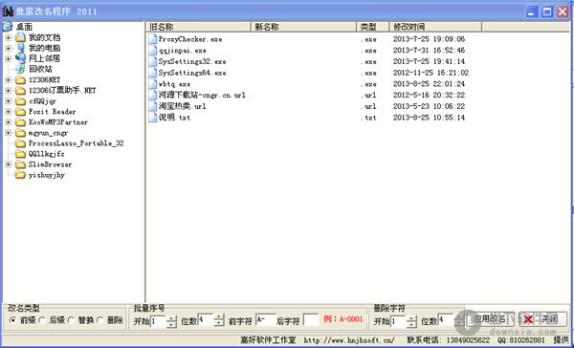The image size is (574, 348).
Task: Click the 桌面 desktop root icon
Action: [8, 27]
